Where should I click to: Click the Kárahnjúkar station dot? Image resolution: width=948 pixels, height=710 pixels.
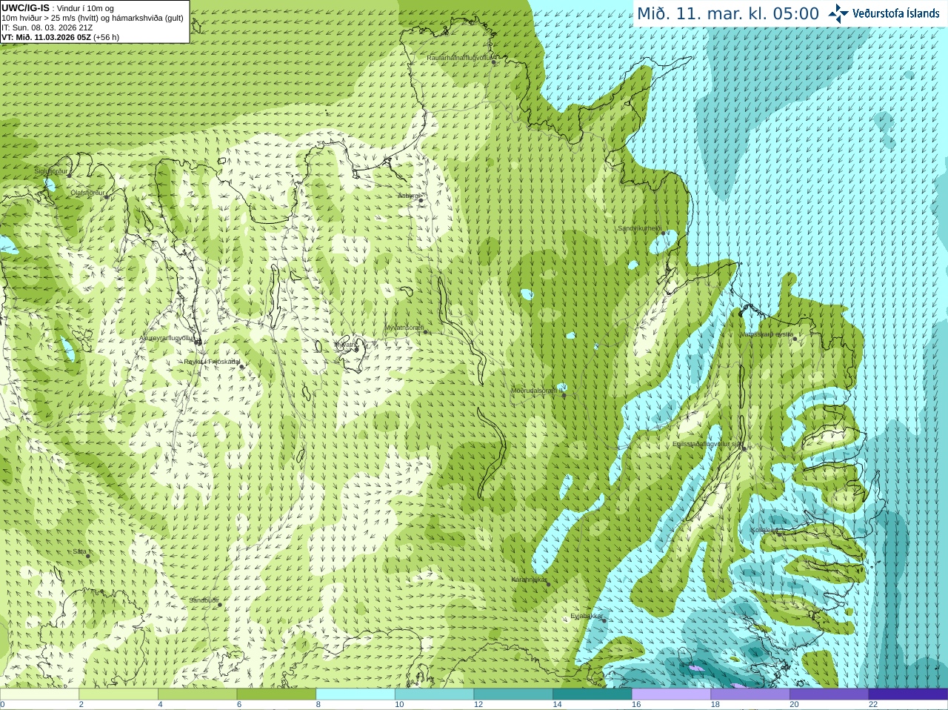click(549, 584)
